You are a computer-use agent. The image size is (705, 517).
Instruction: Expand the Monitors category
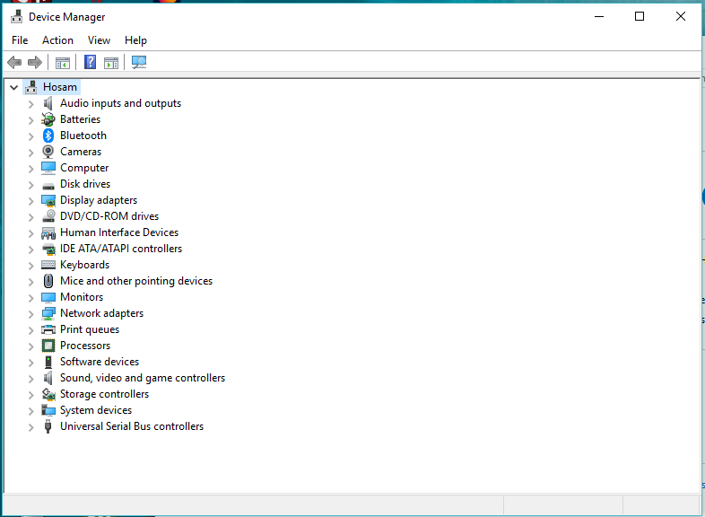(30, 298)
